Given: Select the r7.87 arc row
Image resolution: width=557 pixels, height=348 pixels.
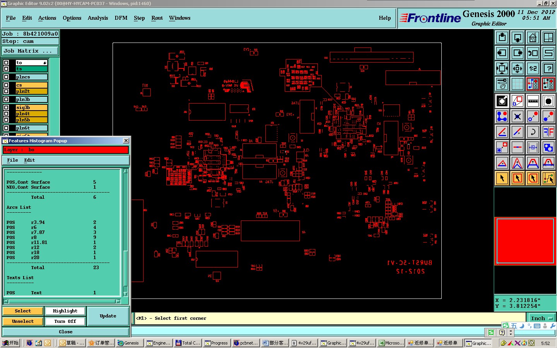Looking at the screenshot, I should [x=51, y=232].
